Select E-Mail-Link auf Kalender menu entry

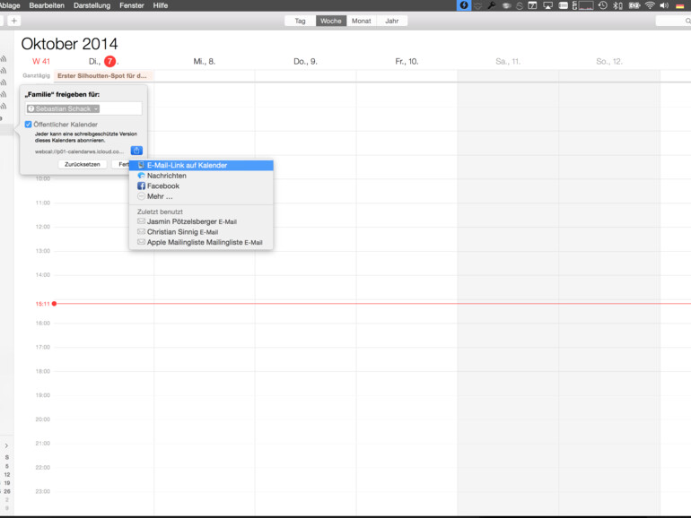[x=201, y=165]
